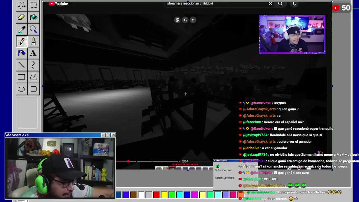Maximize the Webcam.exe window
Screen dimensions: 359x202
tap(108, 135)
